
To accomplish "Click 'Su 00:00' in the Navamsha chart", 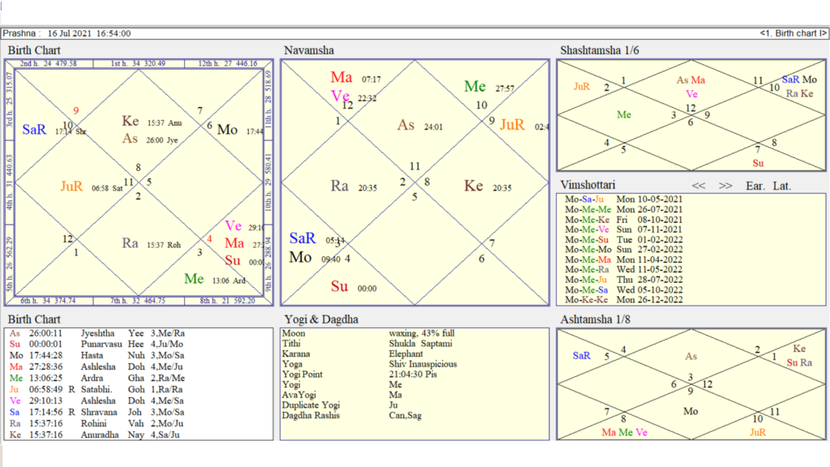I will click(x=353, y=287).
